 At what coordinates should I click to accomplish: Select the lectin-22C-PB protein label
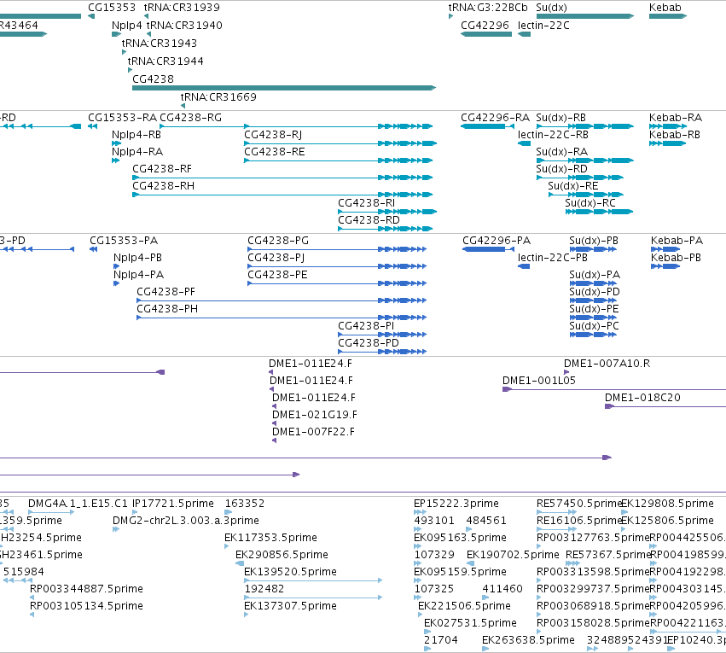[x=553, y=258]
